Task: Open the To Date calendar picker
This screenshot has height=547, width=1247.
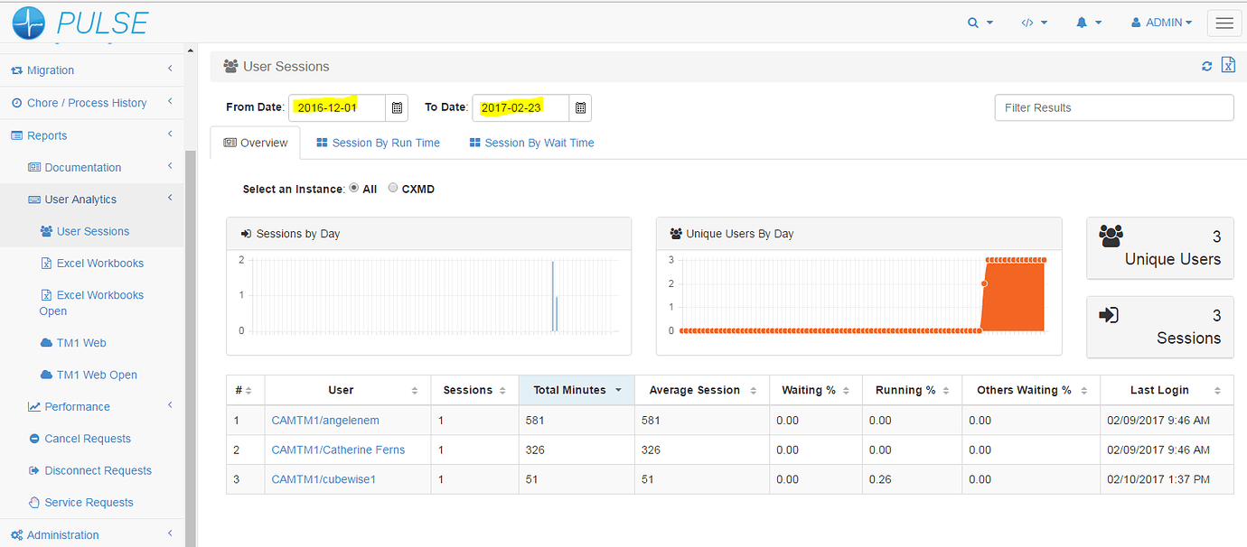Action: pos(580,107)
